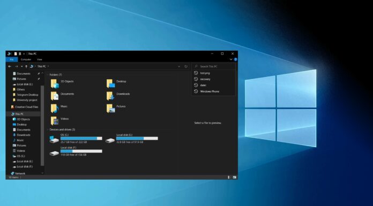Select This PC breadcrumb in address bar
The width and height of the screenshot is (373, 206).
41,66
